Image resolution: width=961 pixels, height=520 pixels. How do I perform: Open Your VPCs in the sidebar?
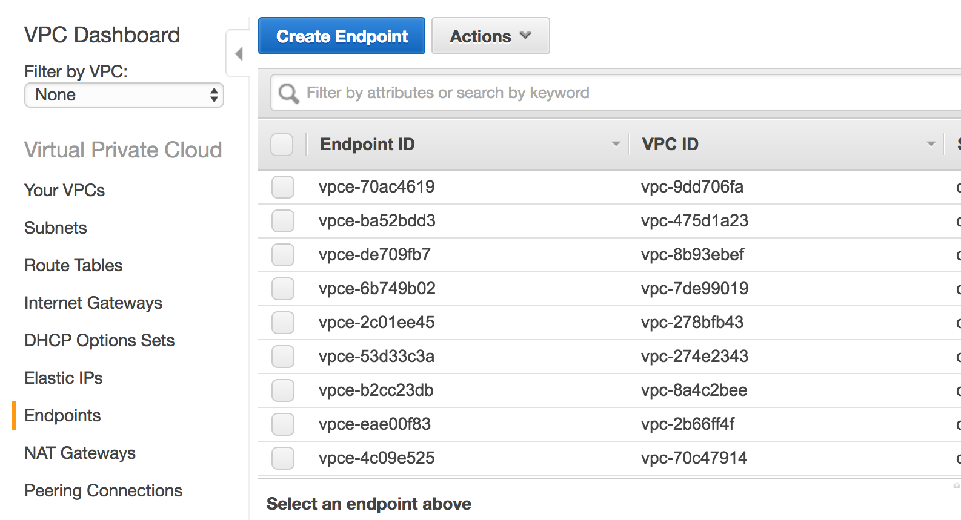coord(65,190)
